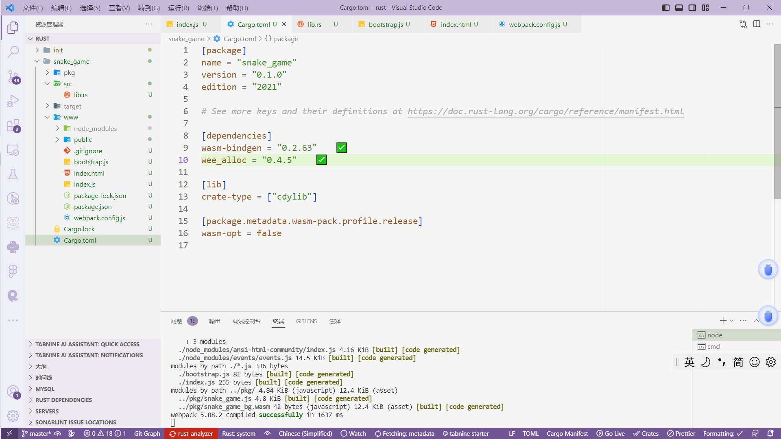Click green checkmark beside wee_alloc version

pos(321,160)
